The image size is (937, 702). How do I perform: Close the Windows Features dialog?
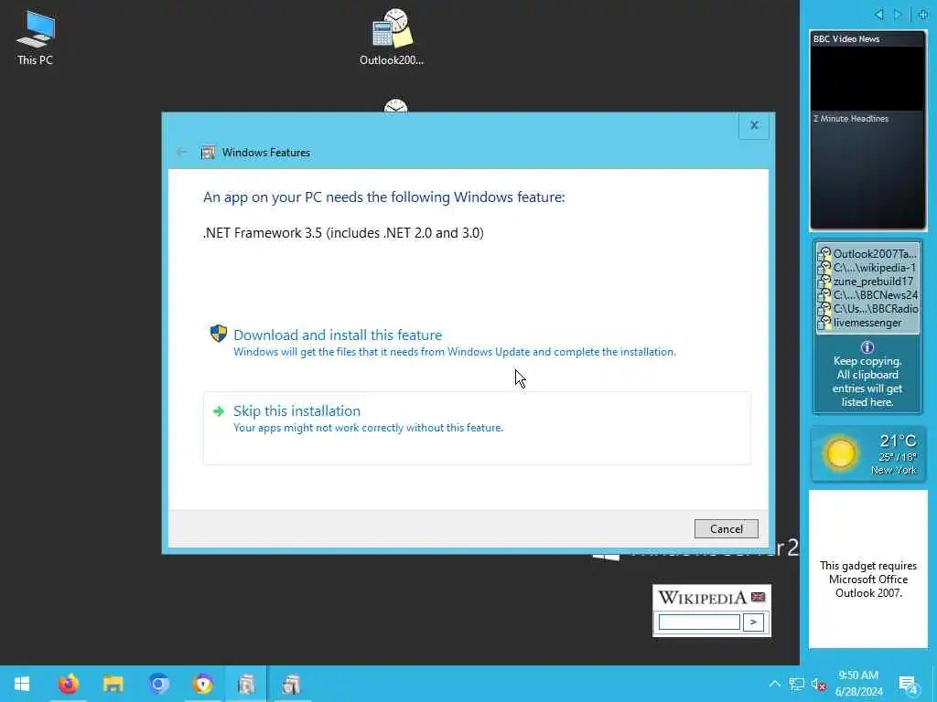[754, 125]
